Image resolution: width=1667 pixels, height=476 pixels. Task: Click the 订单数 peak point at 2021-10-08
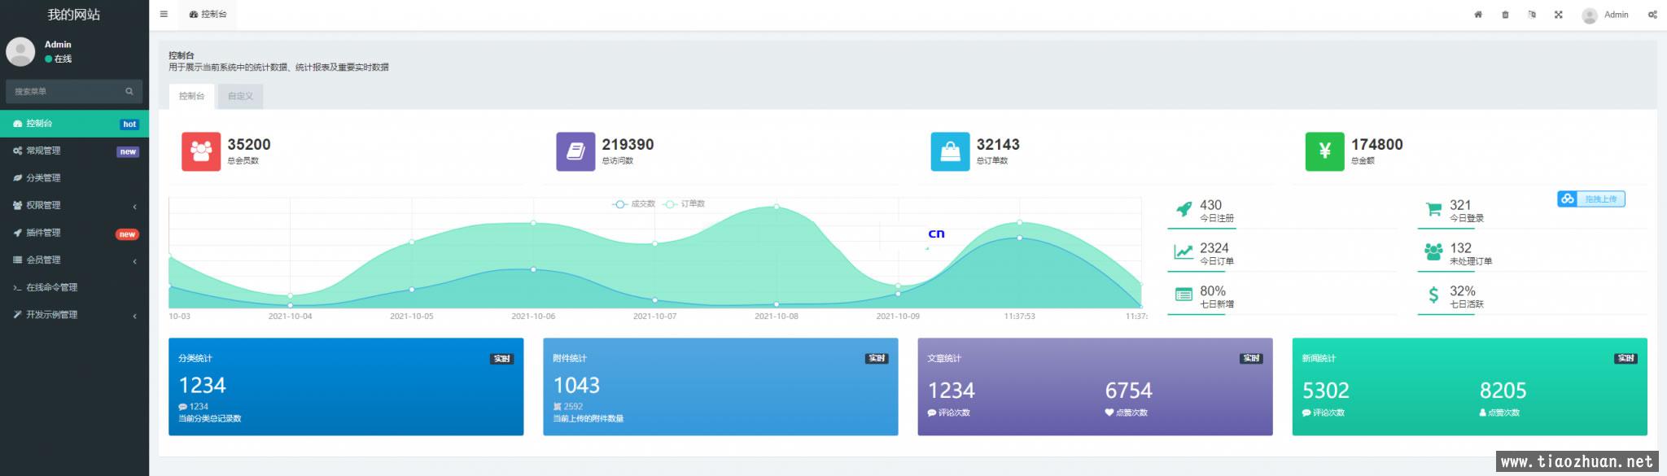[777, 207]
